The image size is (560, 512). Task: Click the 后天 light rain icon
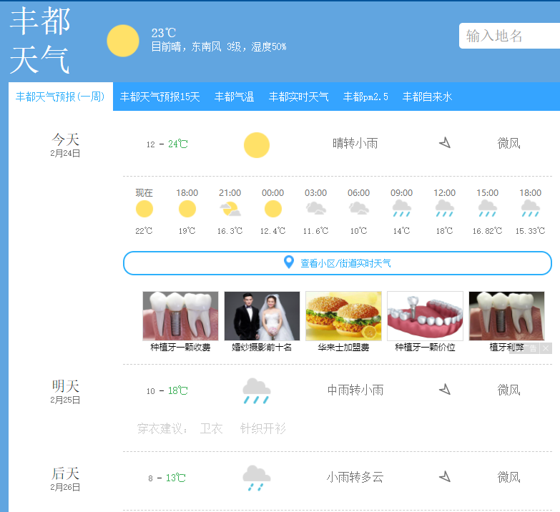point(256,478)
